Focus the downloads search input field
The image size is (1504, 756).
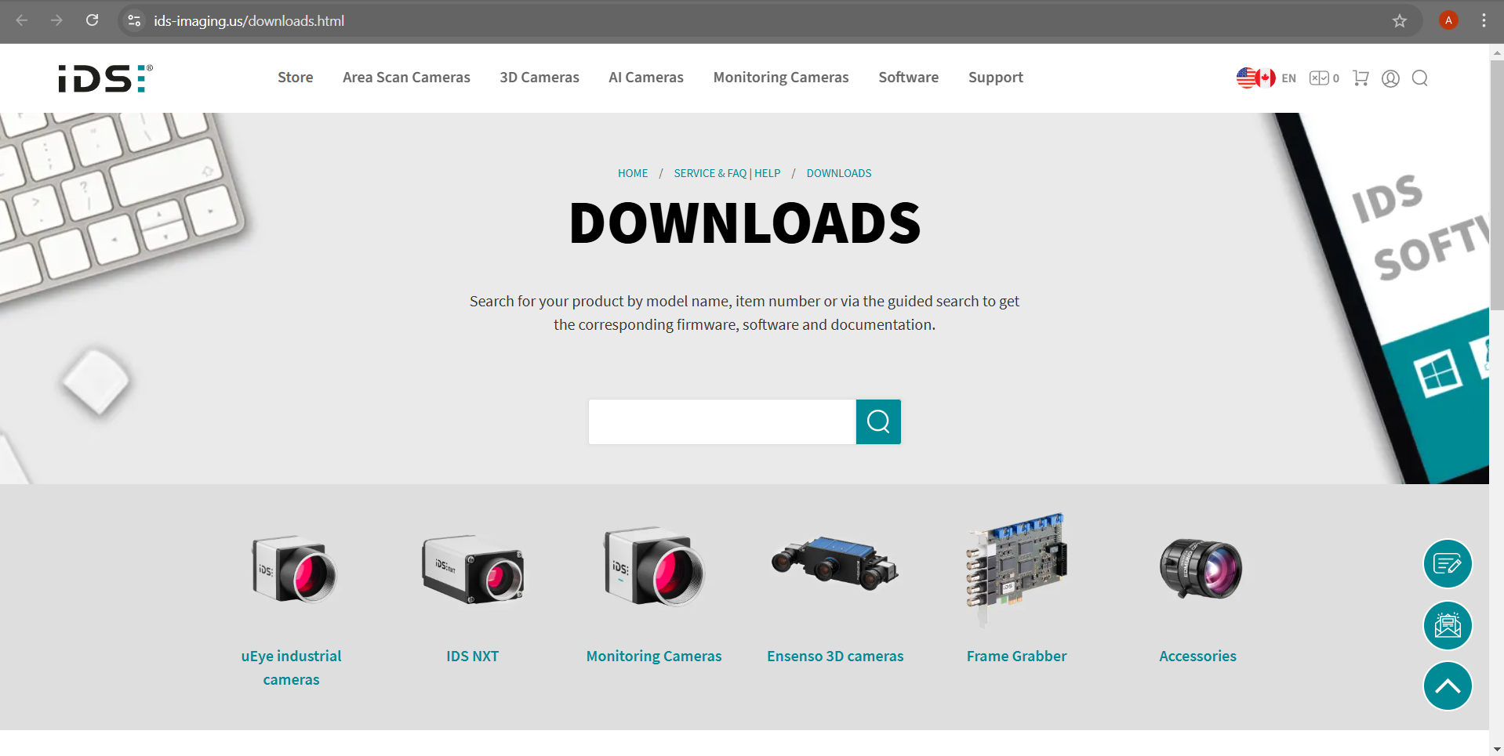click(x=722, y=422)
